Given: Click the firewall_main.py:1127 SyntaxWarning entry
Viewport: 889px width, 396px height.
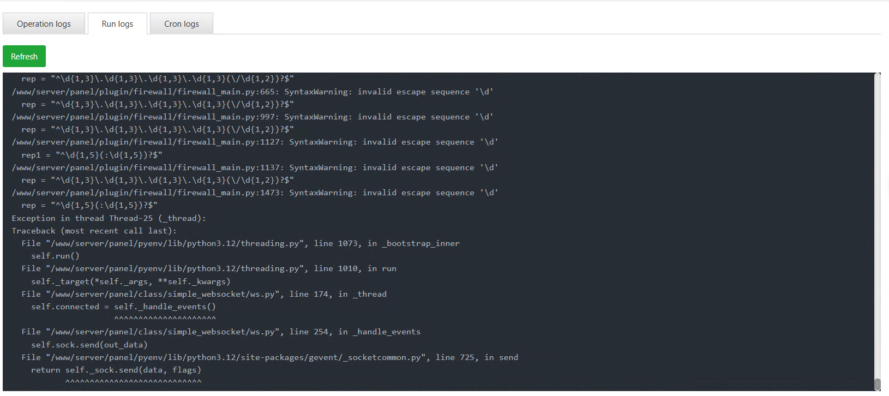Looking at the screenshot, I should tap(255, 142).
